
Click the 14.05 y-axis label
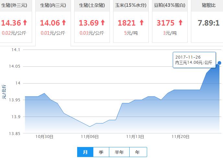click(x=15, y=66)
